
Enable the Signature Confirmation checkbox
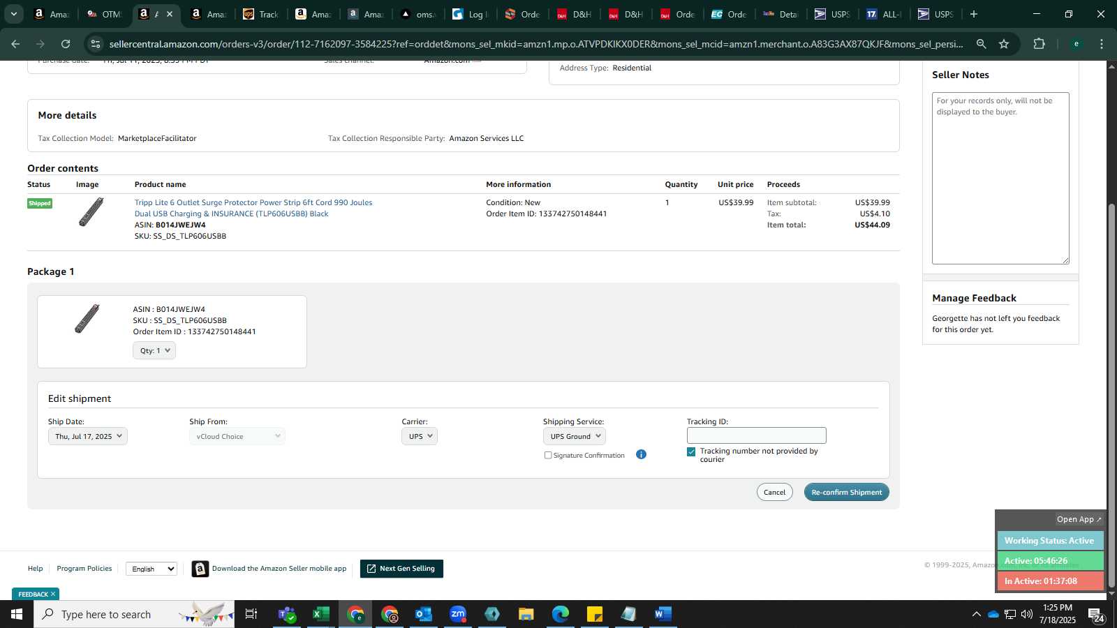pyautogui.click(x=548, y=455)
